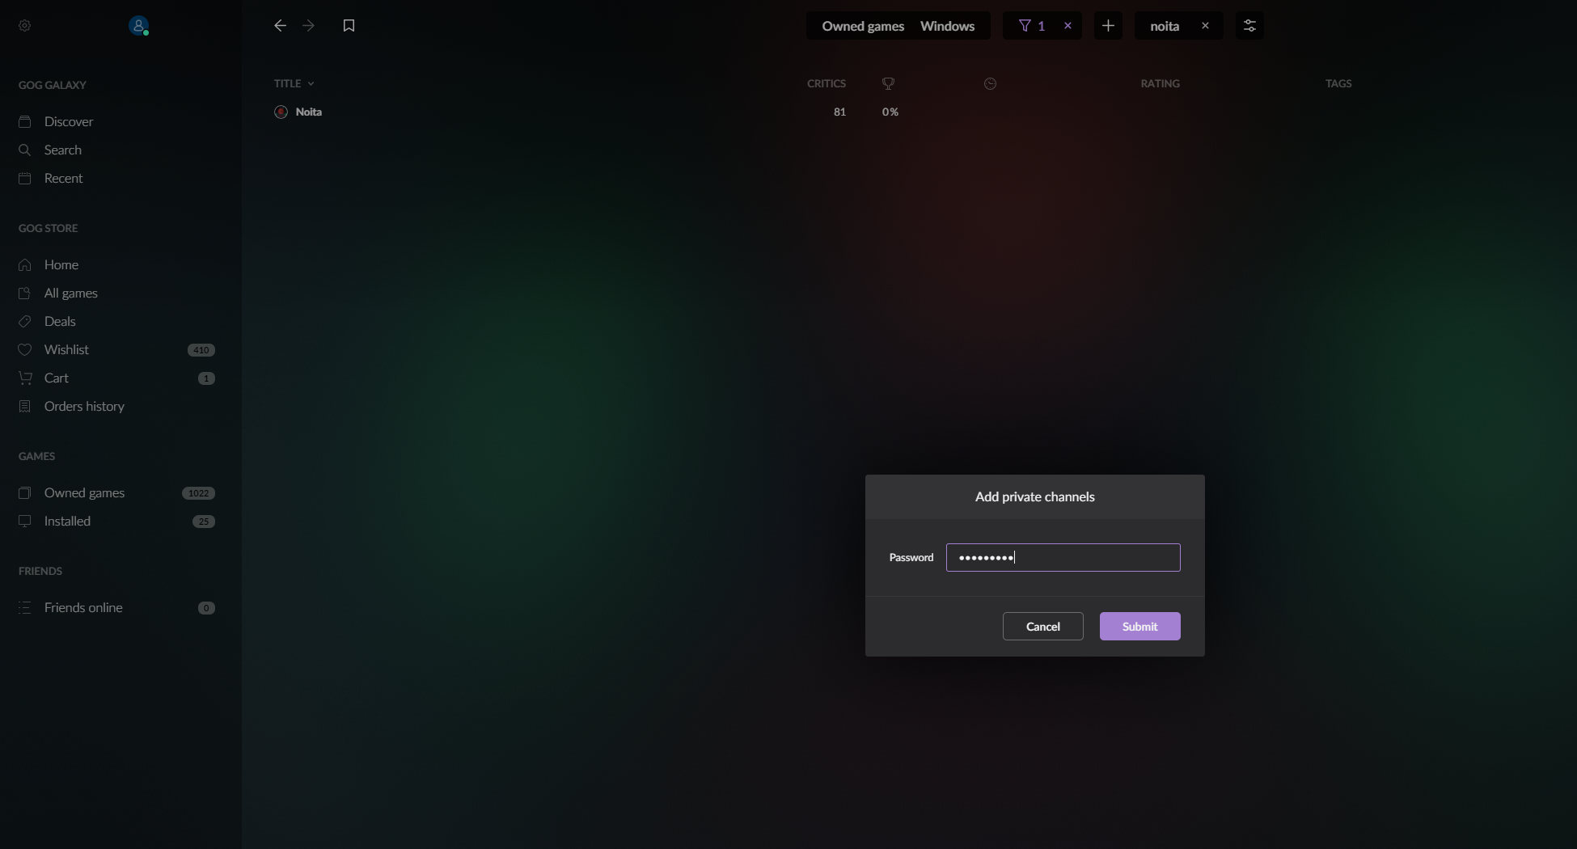
Task: Expand Friends online list
Action: pyautogui.click(x=83, y=607)
